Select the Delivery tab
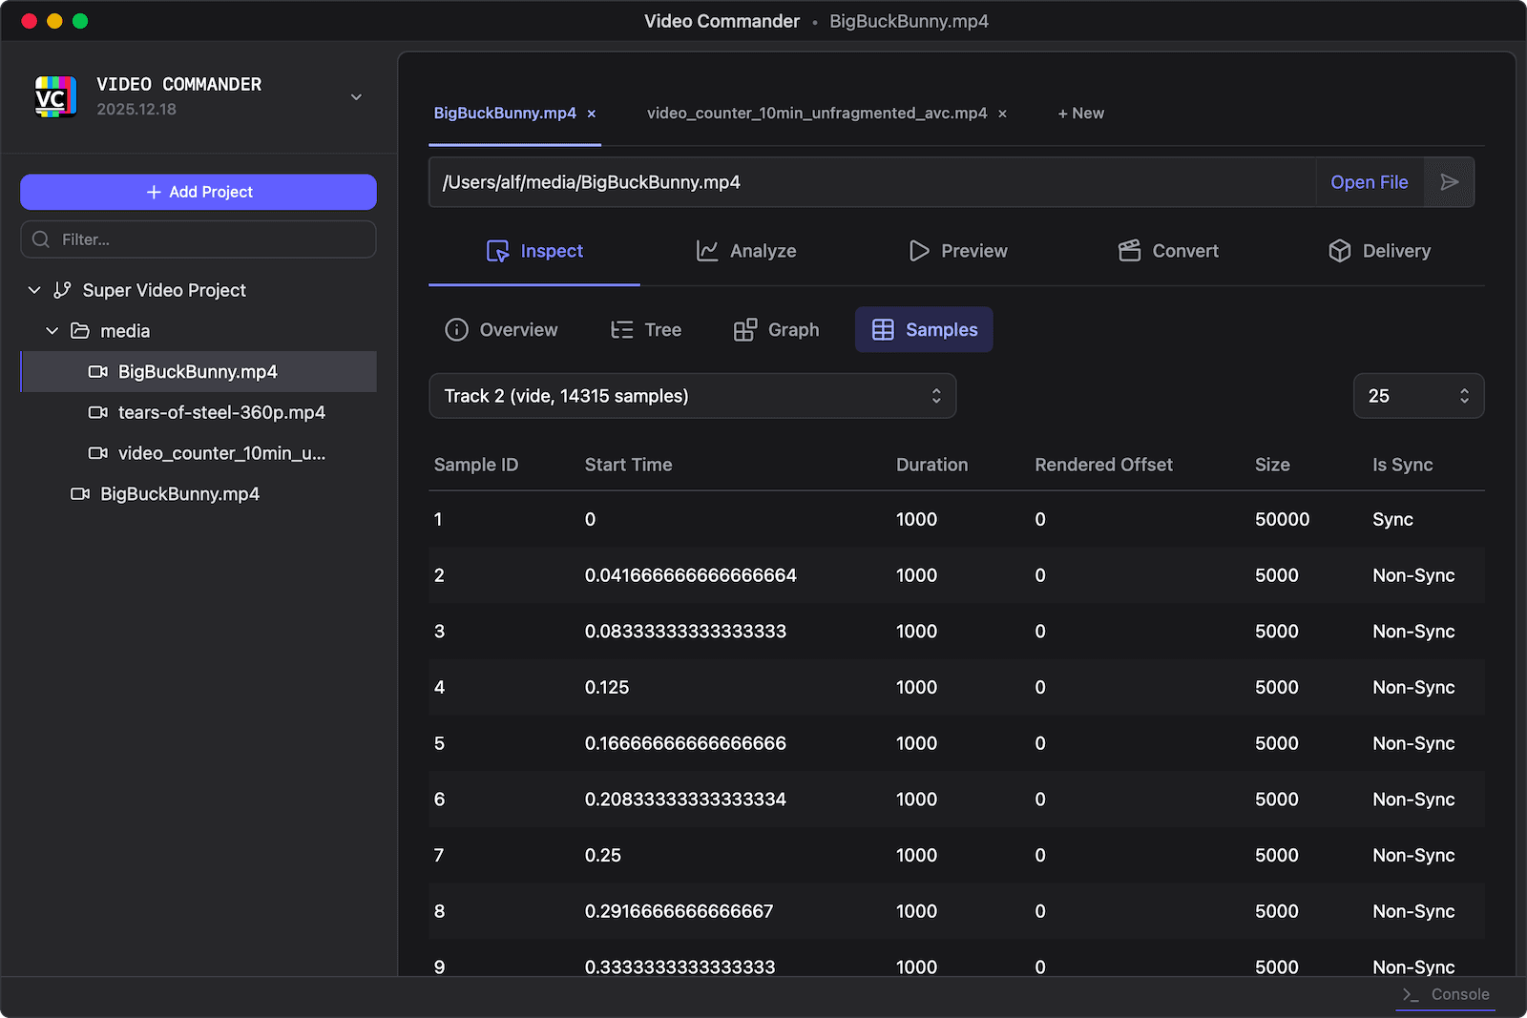Viewport: 1527px width, 1018px height. (x=1379, y=251)
